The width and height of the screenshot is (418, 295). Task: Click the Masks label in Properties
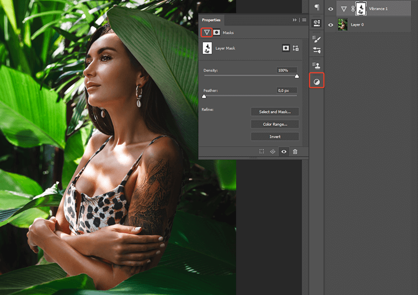pos(228,33)
